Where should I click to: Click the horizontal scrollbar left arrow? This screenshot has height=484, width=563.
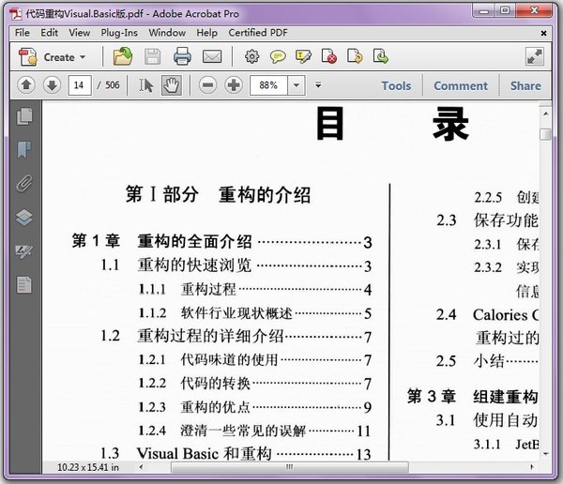(x=141, y=467)
